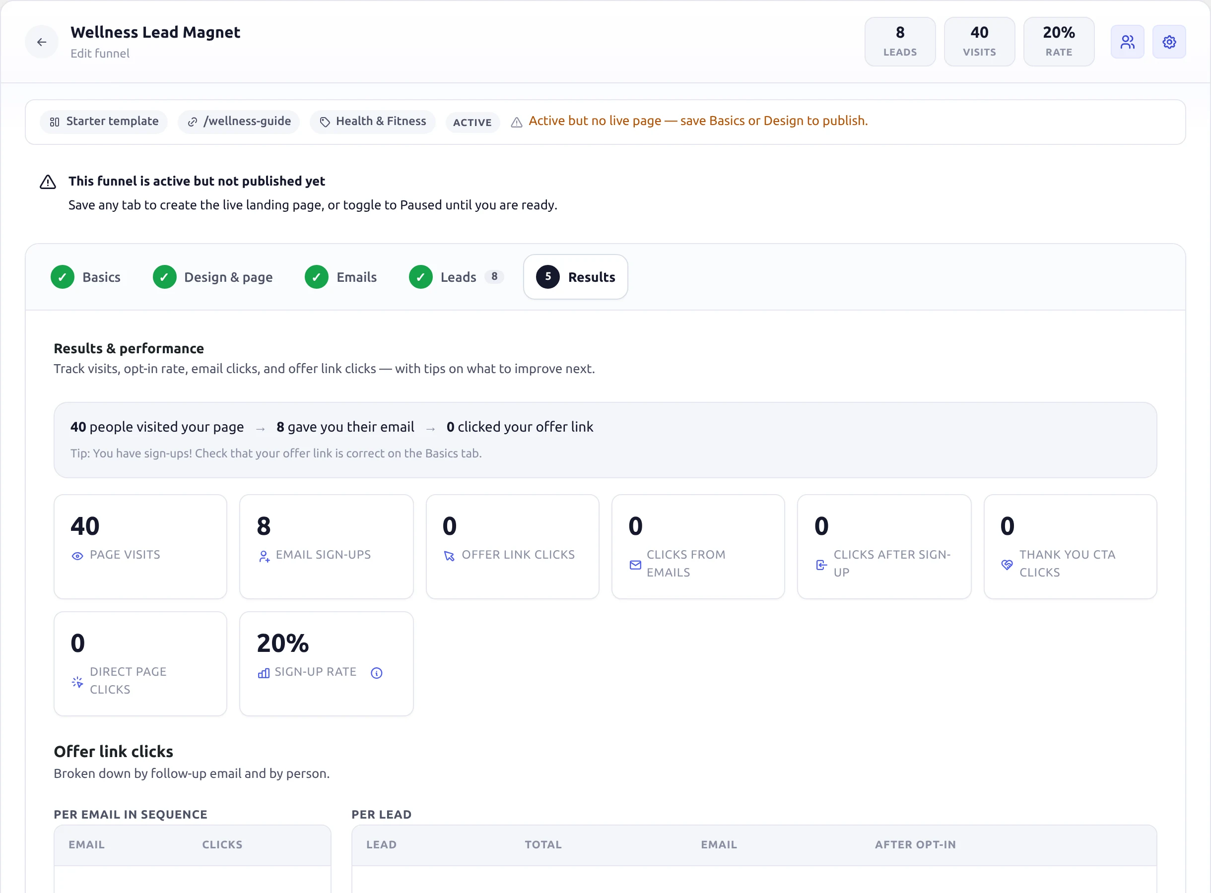Switch to the Basics tab

tap(86, 277)
